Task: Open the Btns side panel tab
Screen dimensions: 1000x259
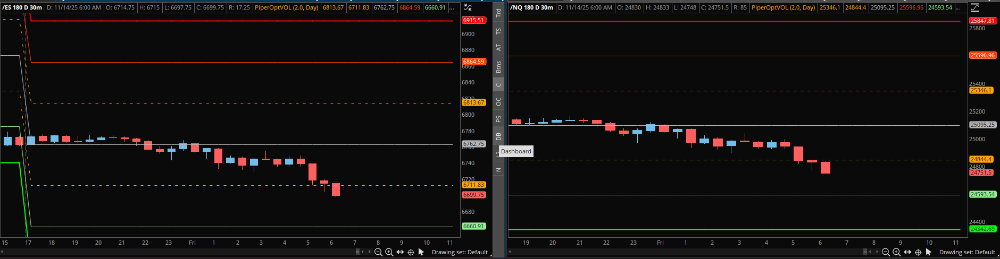Action: pyautogui.click(x=498, y=67)
